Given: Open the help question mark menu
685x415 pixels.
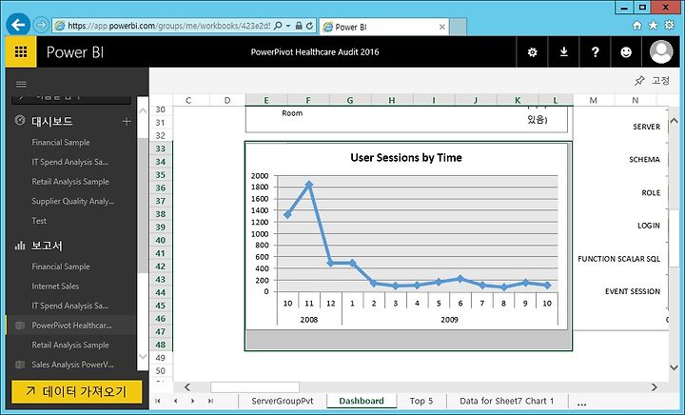Looking at the screenshot, I should point(595,52).
